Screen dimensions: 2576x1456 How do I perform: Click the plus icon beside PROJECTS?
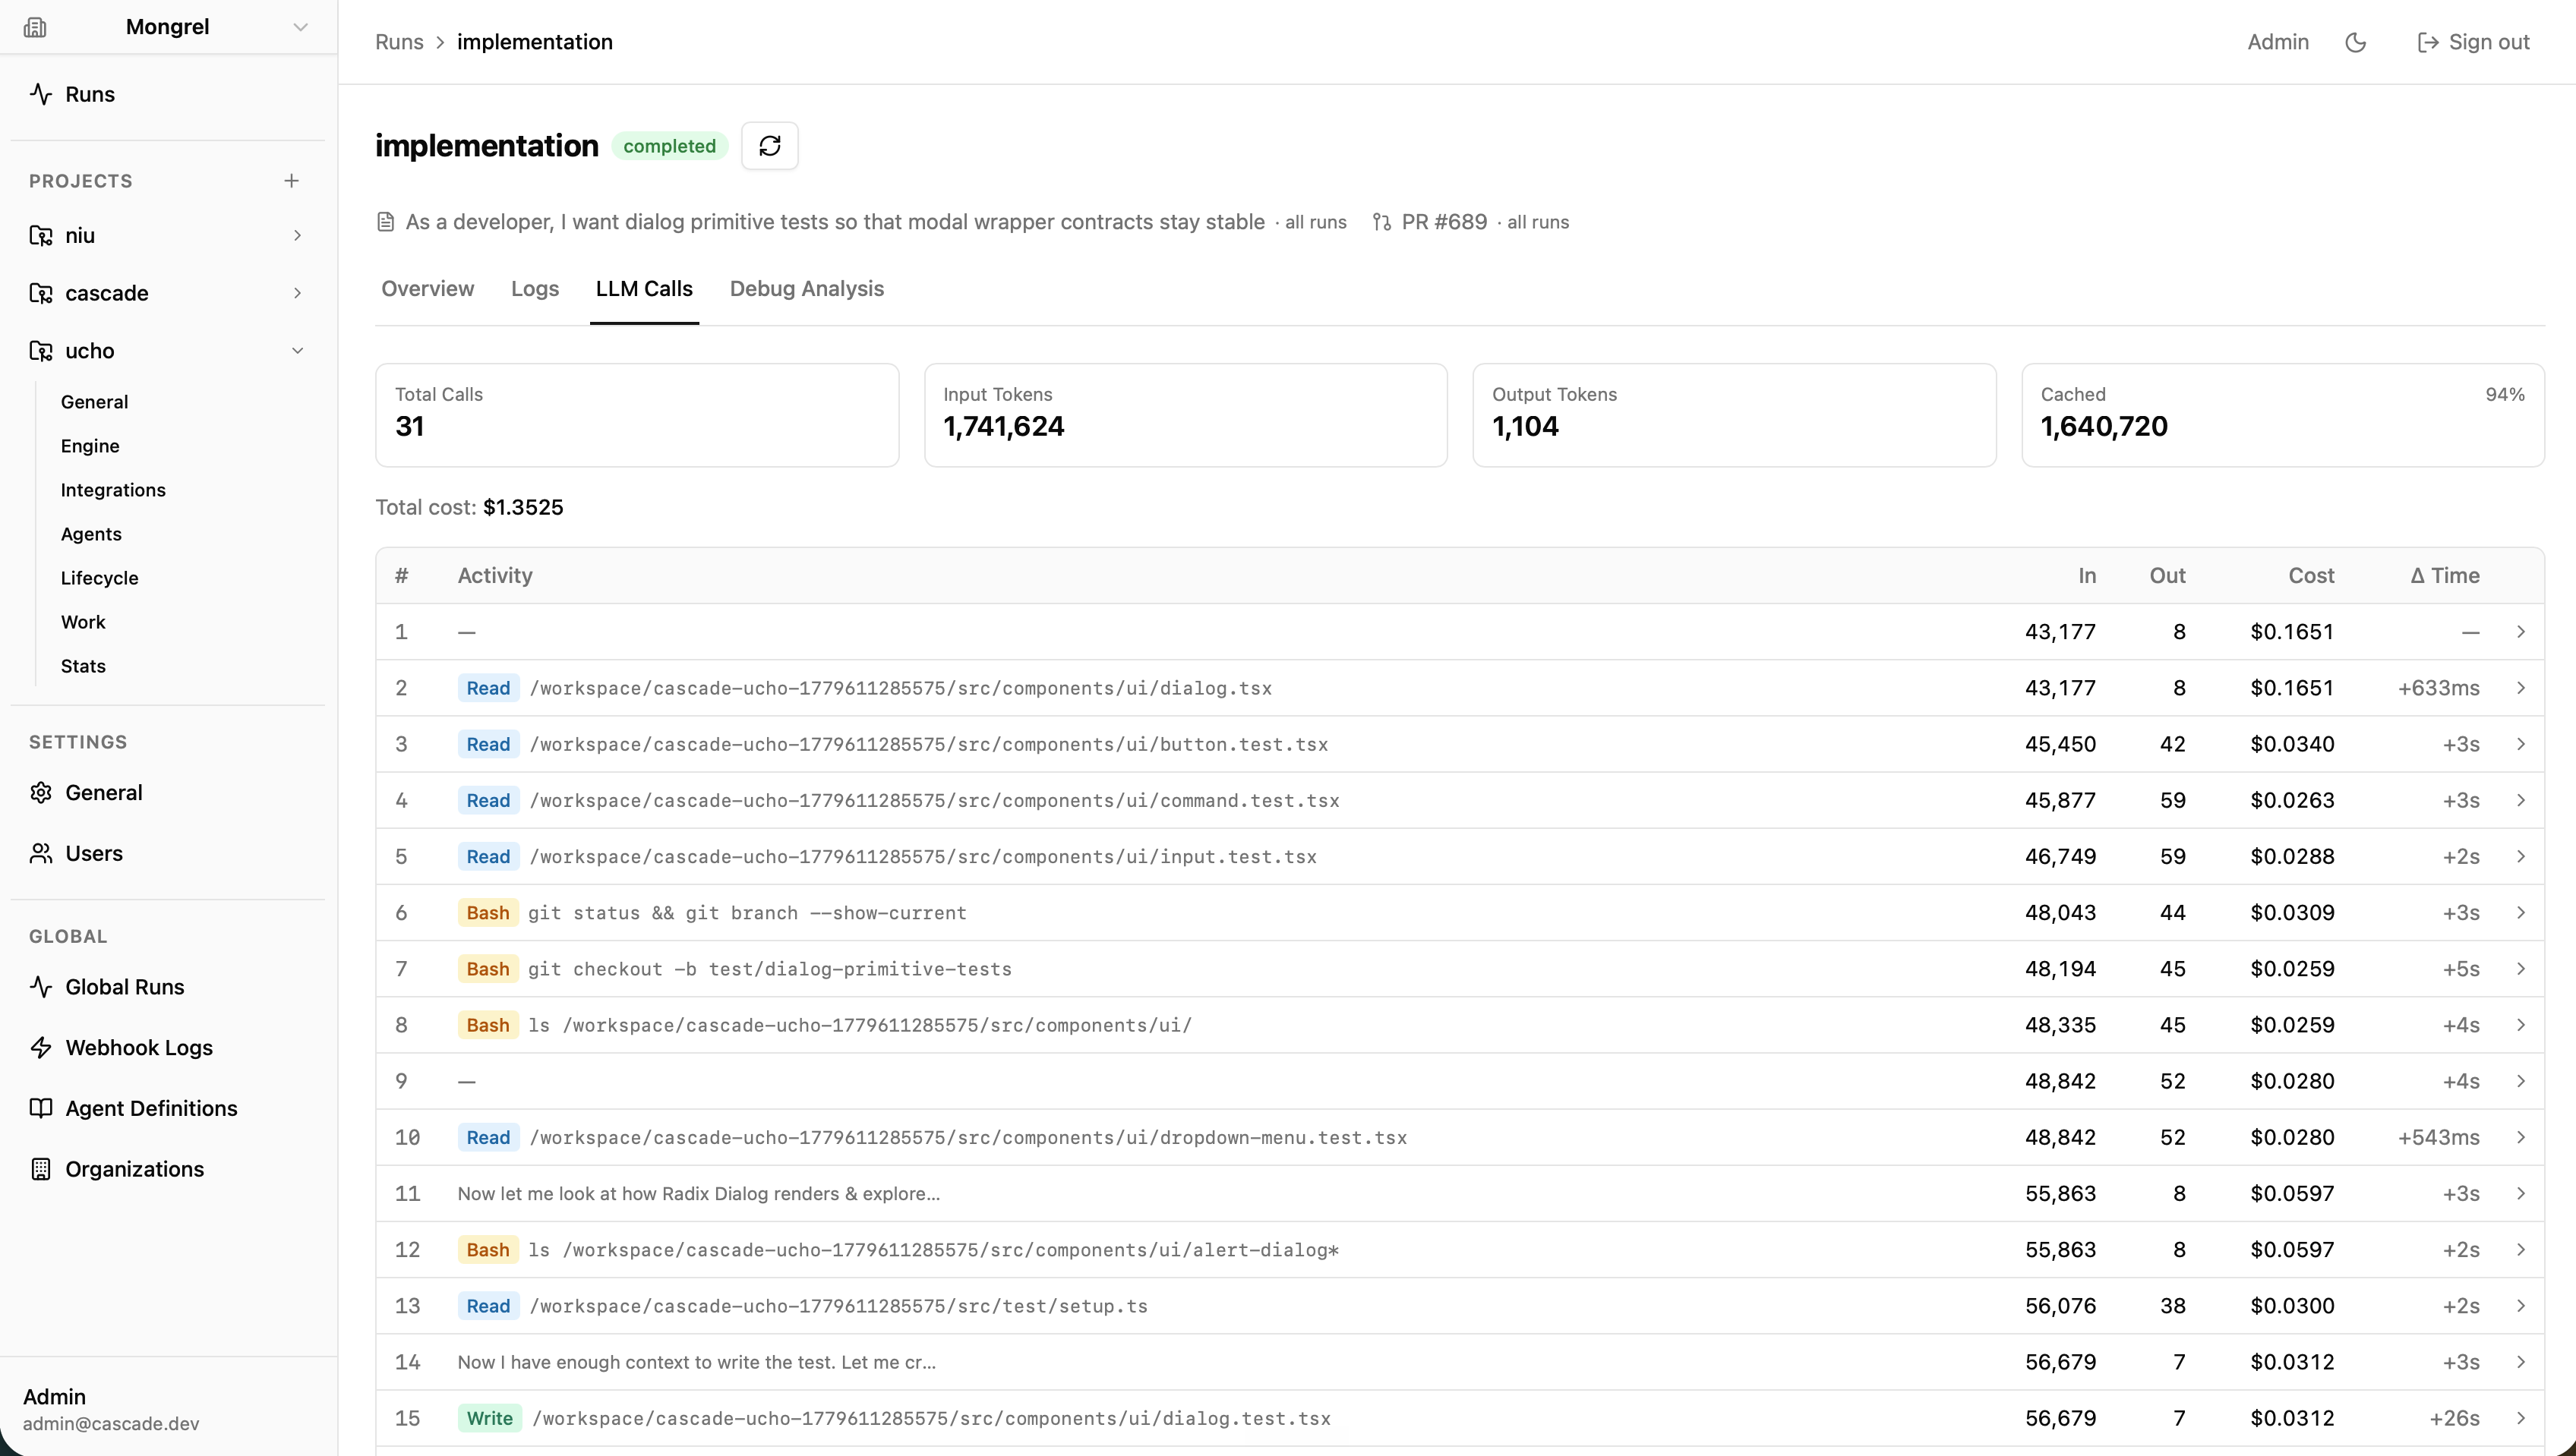pos(291,181)
